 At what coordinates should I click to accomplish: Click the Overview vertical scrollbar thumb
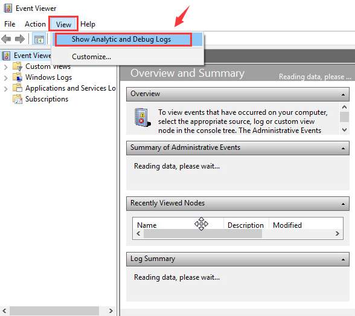click(345, 117)
